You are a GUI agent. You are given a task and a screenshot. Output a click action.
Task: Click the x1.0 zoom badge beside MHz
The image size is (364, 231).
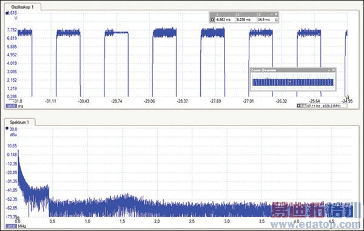click(x=11, y=226)
